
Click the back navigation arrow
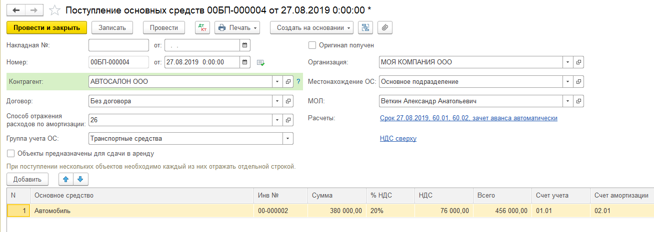click(16, 10)
